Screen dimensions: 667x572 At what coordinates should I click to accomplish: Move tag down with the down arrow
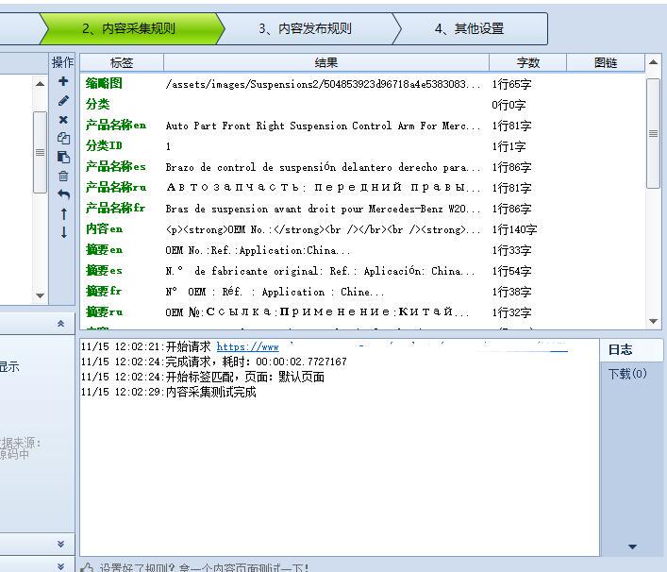(63, 232)
